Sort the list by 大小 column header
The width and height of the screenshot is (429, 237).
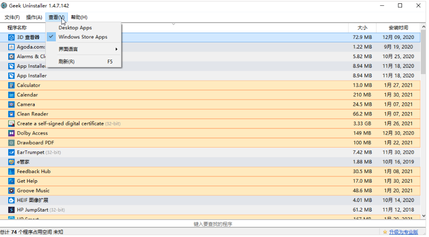362,28
